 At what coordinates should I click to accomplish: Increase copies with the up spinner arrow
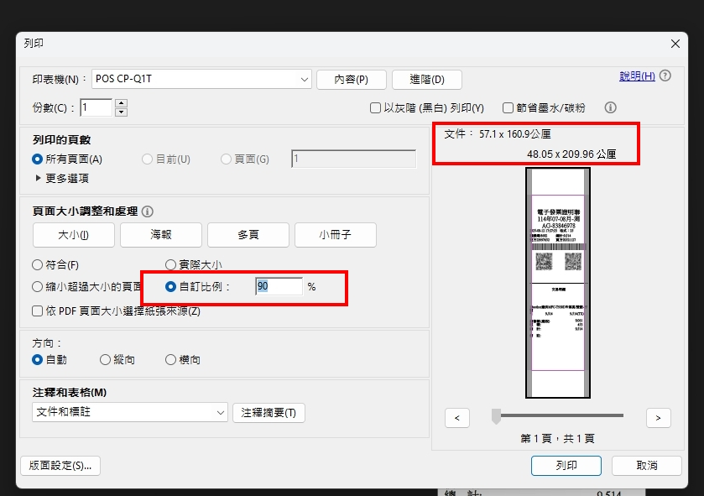click(121, 103)
